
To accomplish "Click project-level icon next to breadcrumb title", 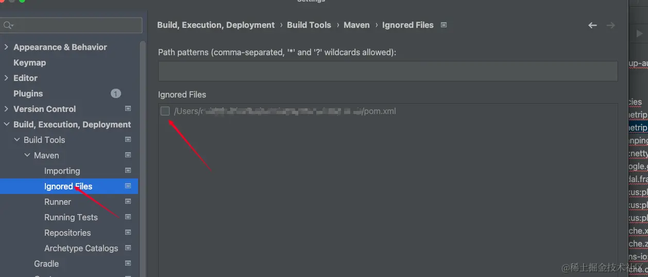I will (444, 25).
